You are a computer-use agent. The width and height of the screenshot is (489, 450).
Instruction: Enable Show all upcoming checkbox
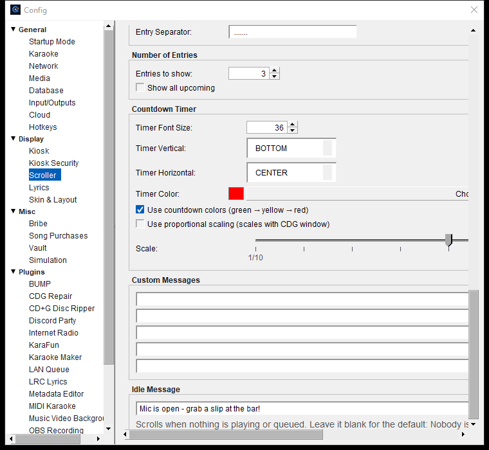pos(140,87)
